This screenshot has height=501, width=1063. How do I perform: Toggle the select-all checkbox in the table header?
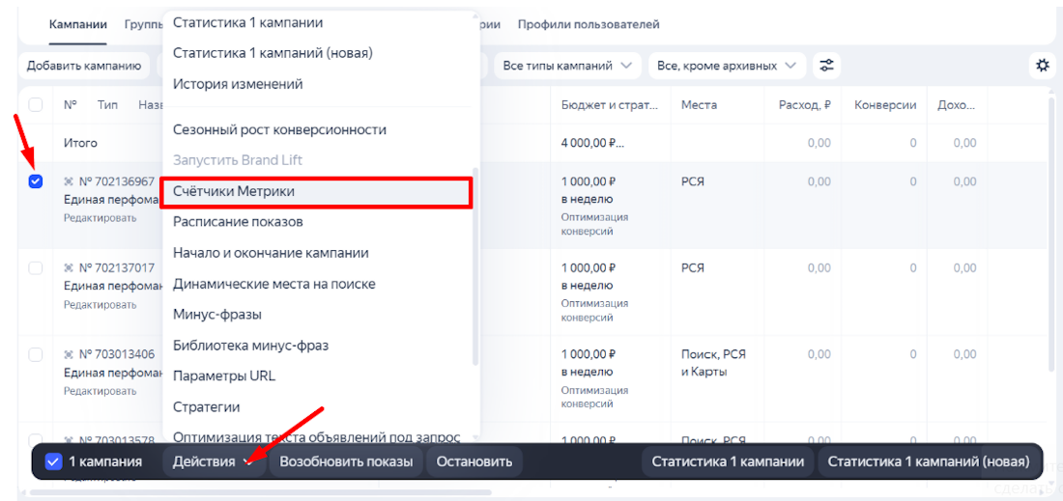(36, 105)
